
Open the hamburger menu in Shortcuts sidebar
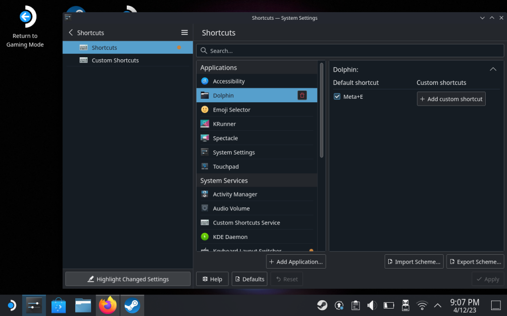[x=184, y=33]
